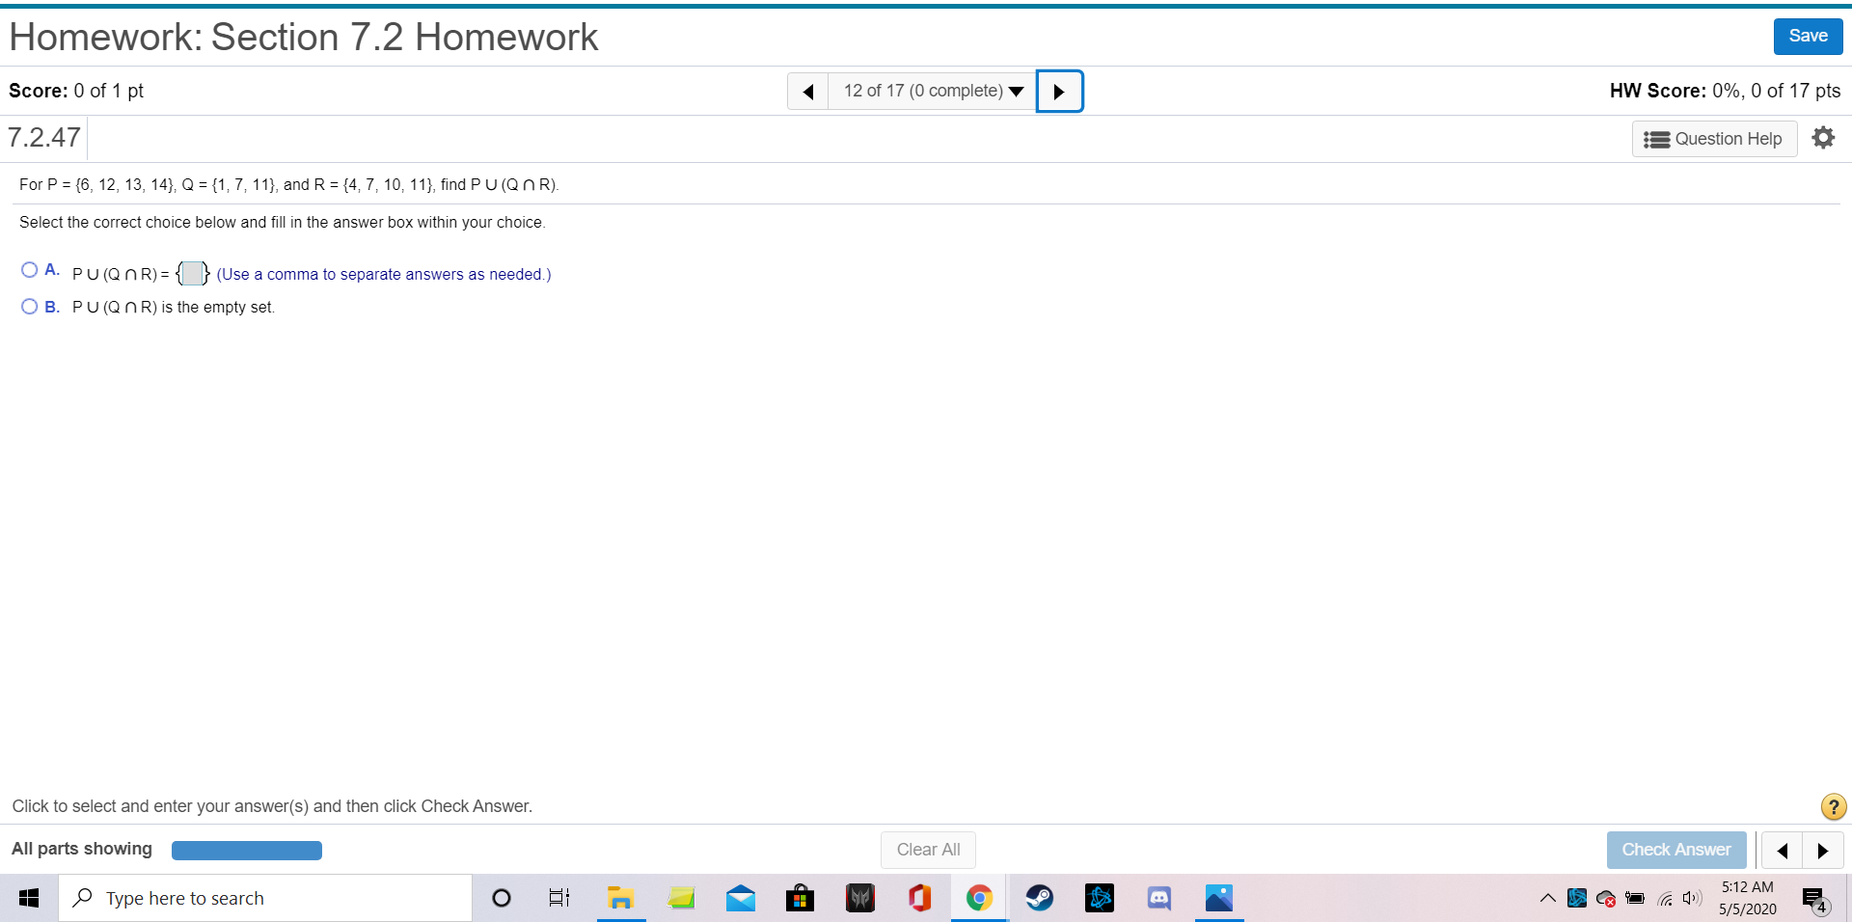Open Battle.net from the taskbar

click(1099, 898)
